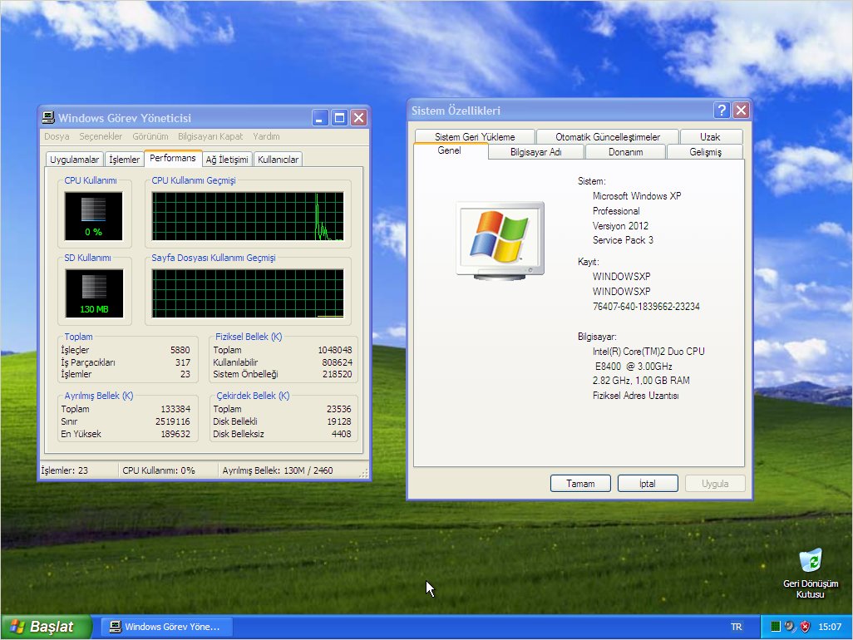Screen dimensions: 853x640
Task: Select the Performans tab
Action: [x=172, y=158]
